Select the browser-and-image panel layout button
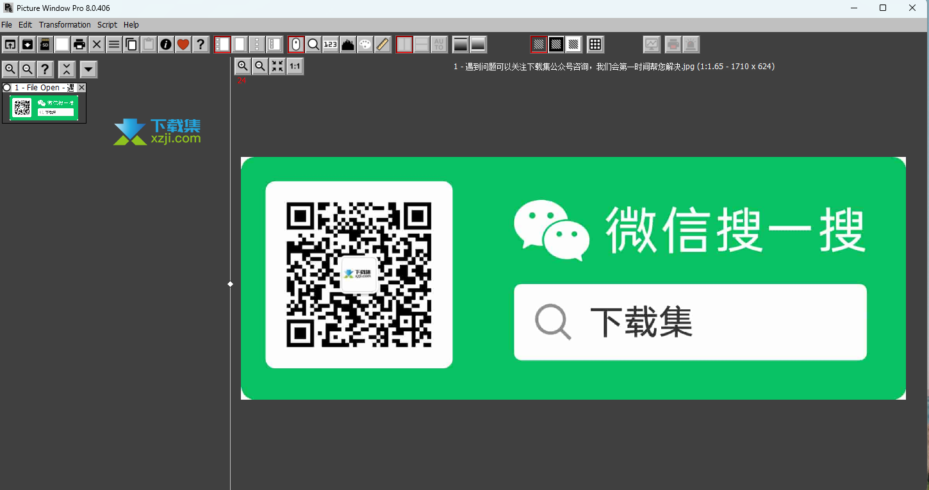 pyautogui.click(x=274, y=44)
